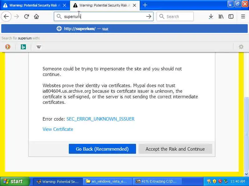Search with DuckDuckGo one-off engine
The width and height of the screenshot is (249, 186).
(7, 47)
